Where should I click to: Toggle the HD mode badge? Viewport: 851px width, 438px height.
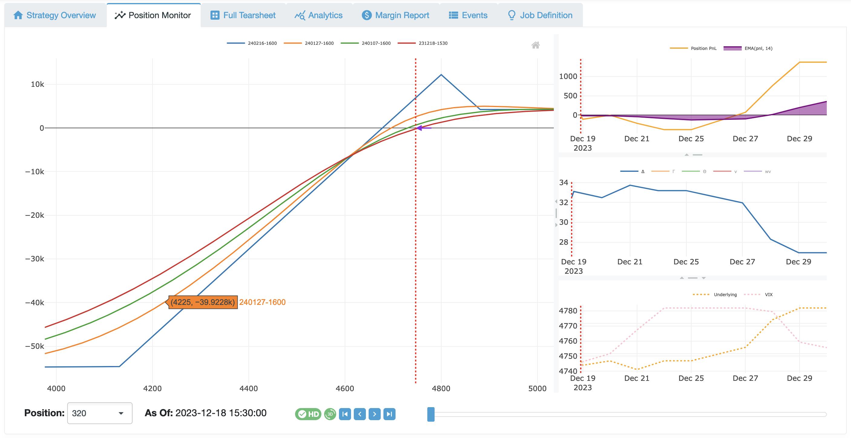tap(308, 414)
